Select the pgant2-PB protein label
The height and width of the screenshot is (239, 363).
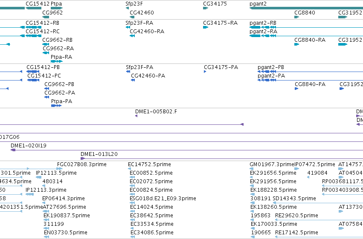tap(271, 67)
